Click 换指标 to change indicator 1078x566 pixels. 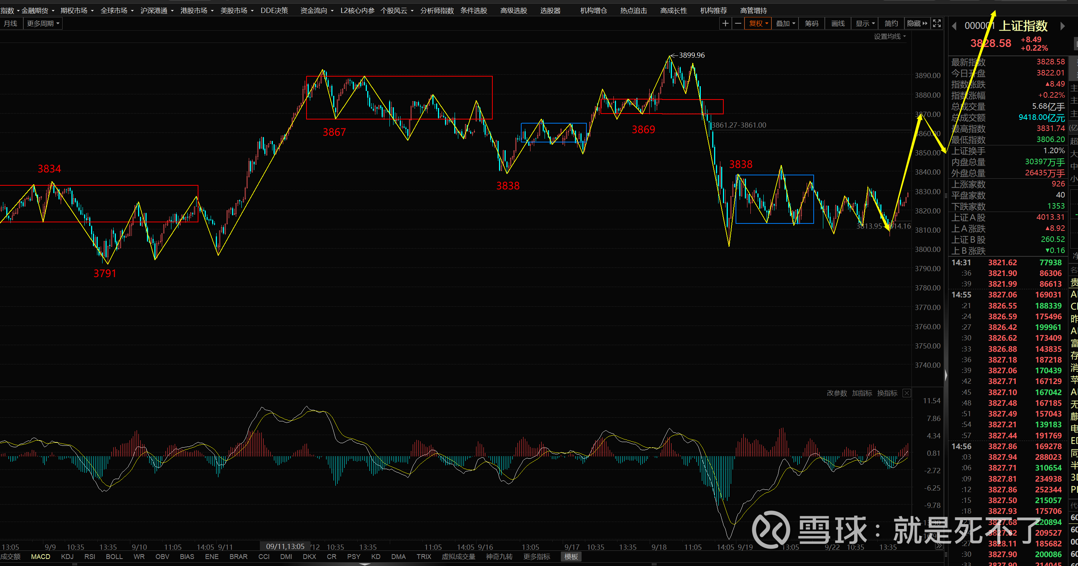887,393
